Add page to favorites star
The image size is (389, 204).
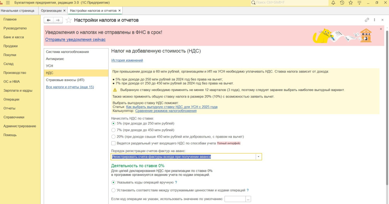point(68,20)
